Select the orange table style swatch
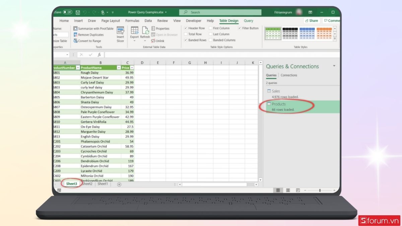The height and width of the screenshot is (226, 402). (x=324, y=33)
